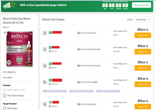Click E badge of 58 ilan seller

[x=45, y=66]
